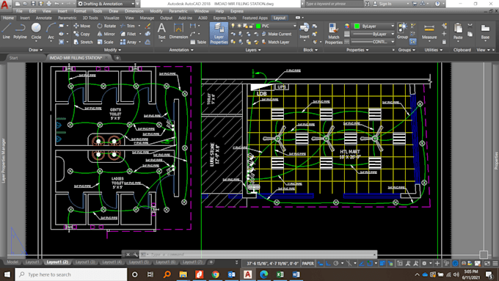The width and height of the screenshot is (499, 281).
Task: Click the green PVC layer color swatch
Action: 258,26
